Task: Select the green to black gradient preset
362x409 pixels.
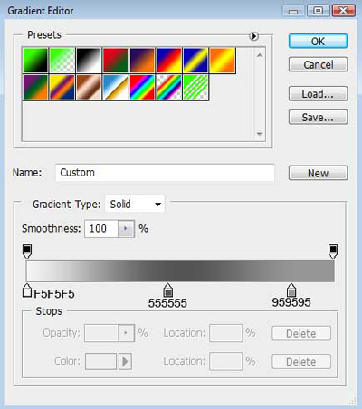Action: pyautogui.click(x=35, y=61)
